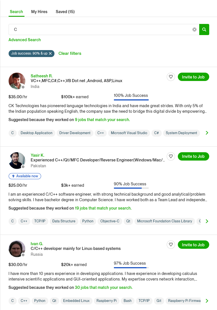Click the C skill tag on Satheesh's card

coord(12,133)
